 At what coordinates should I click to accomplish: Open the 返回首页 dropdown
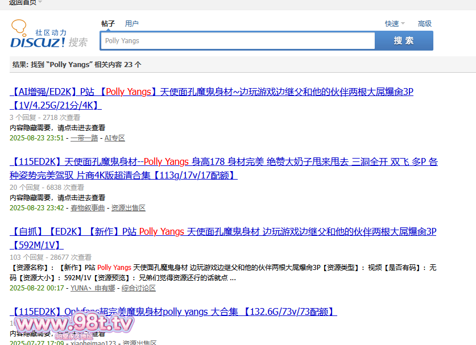pos(25,3)
